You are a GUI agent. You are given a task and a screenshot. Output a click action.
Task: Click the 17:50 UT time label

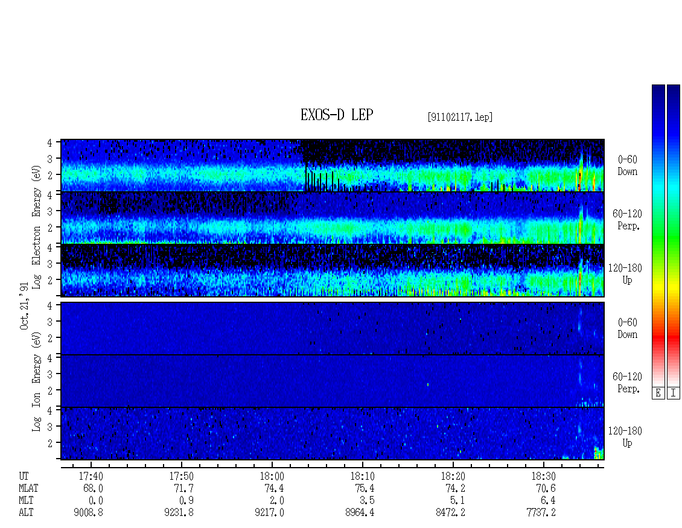pos(182,476)
